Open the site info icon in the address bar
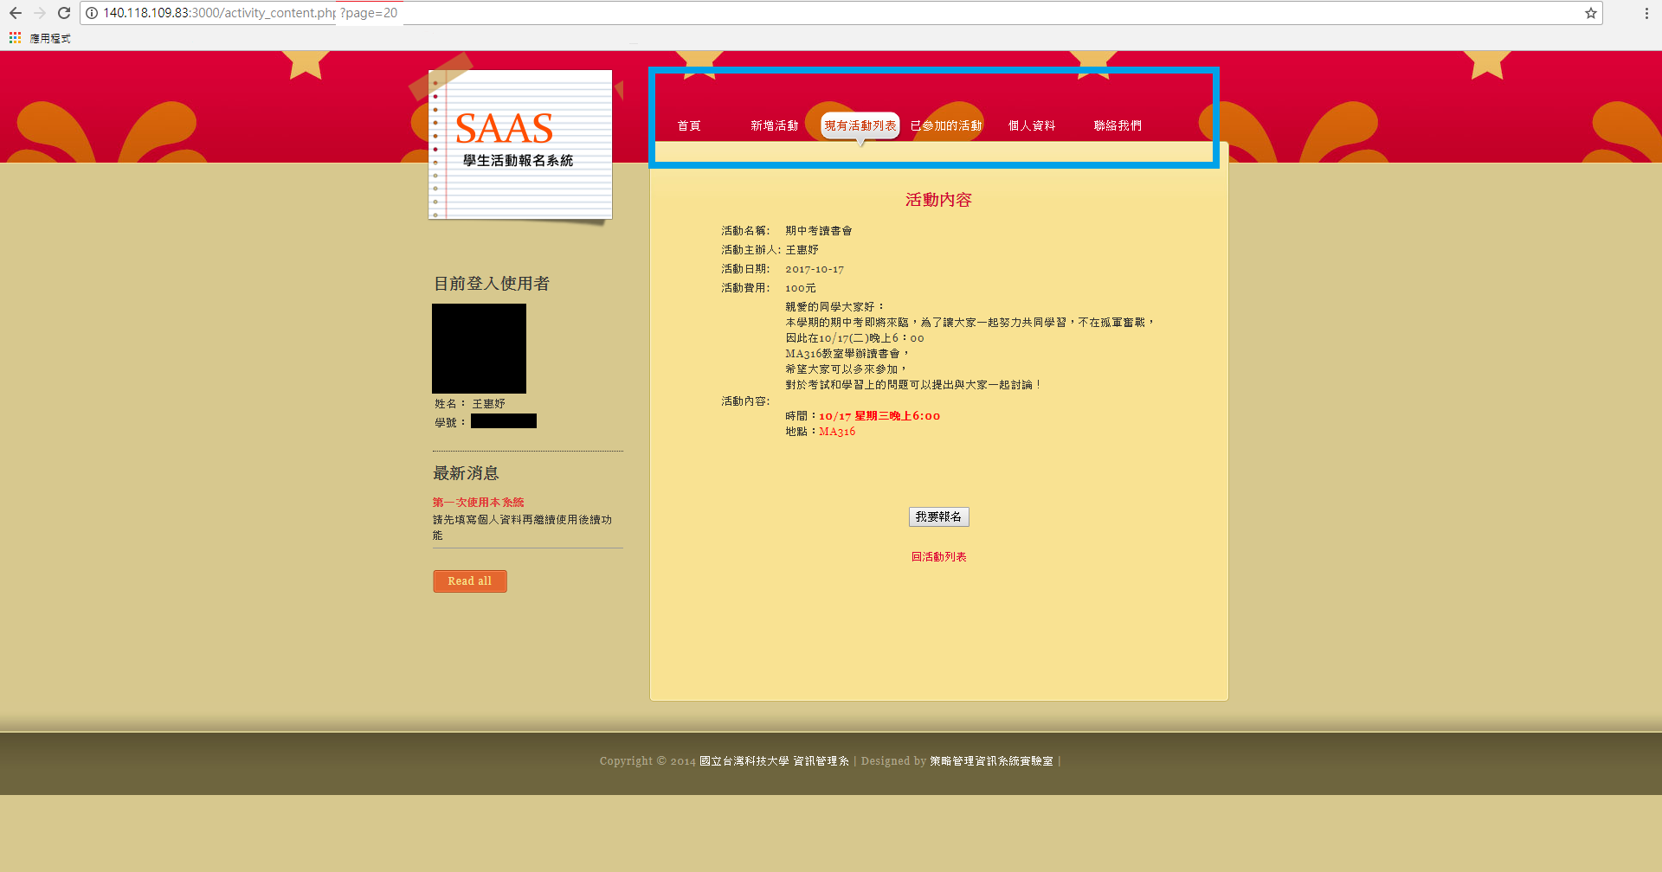Viewport: 1662px width, 872px height. pos(92,13)
